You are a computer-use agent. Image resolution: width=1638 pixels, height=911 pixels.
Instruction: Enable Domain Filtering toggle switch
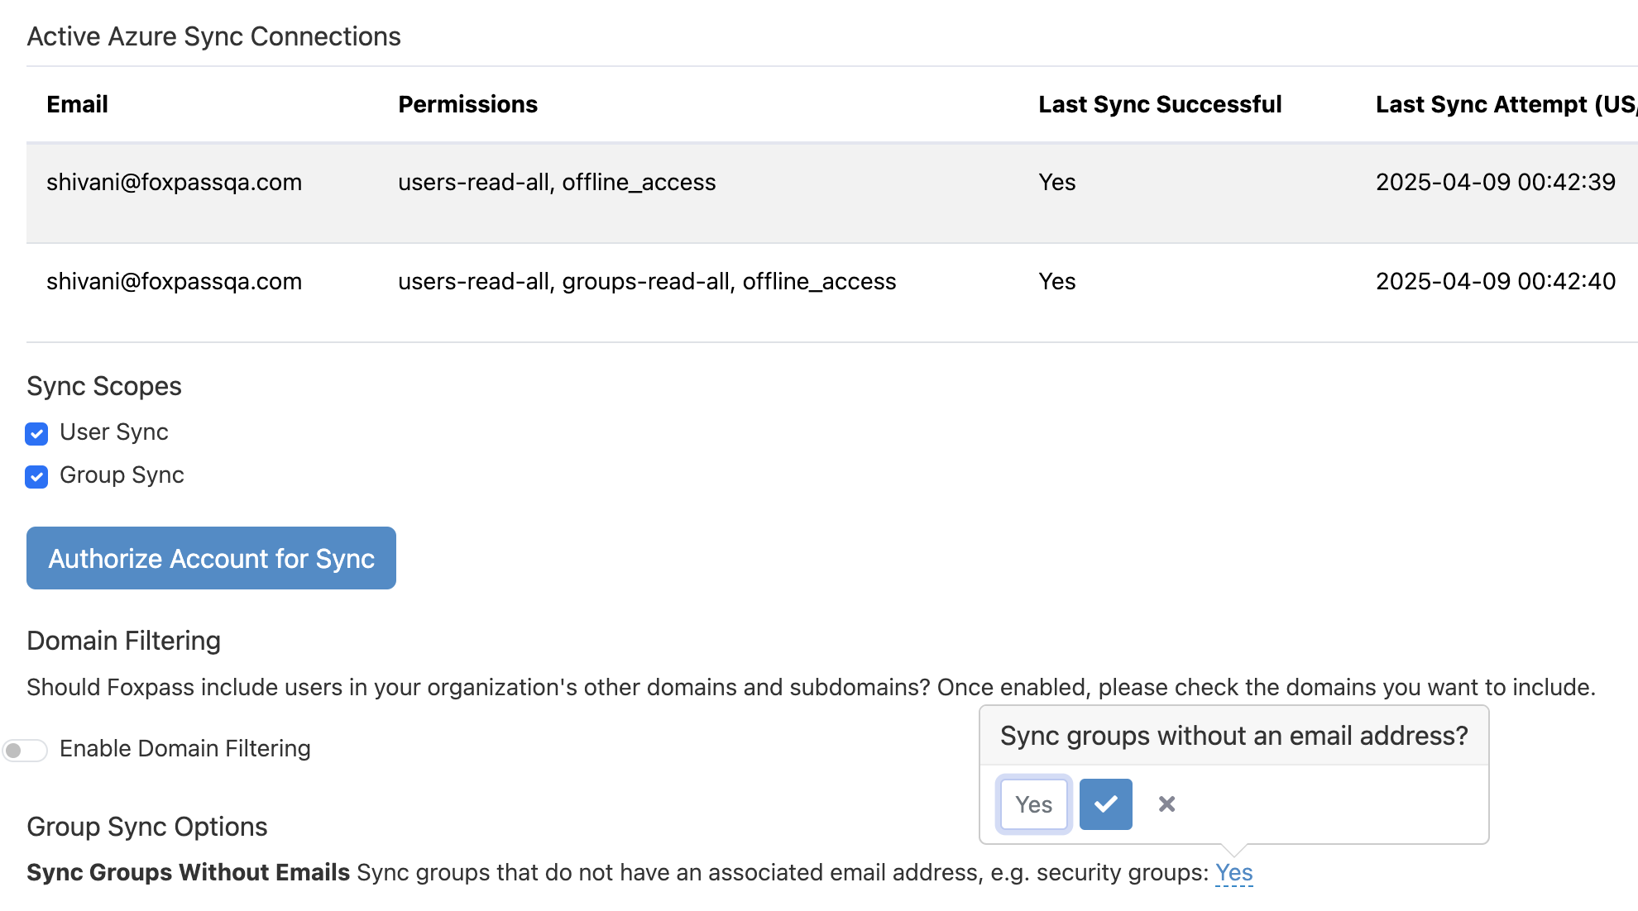click(25, 750)
